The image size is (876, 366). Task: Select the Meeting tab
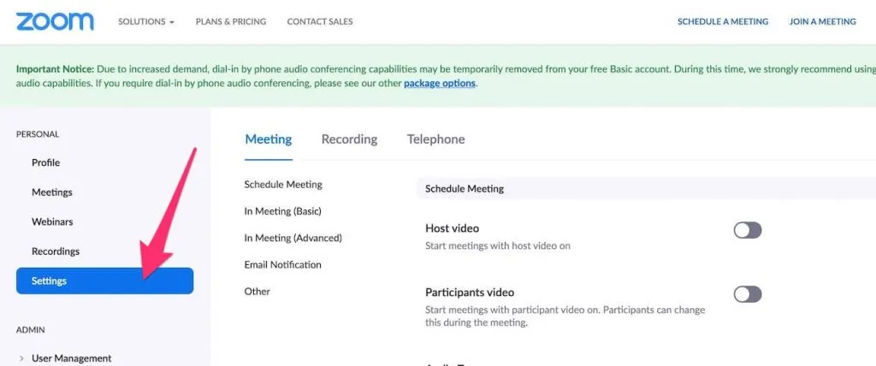(x=268, y=139)
